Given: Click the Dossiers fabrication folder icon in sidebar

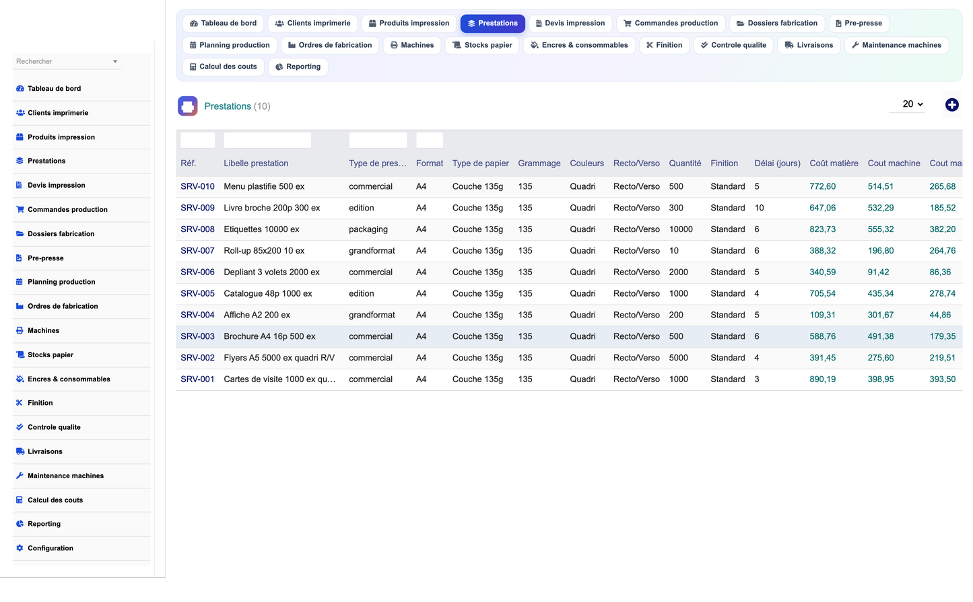Looking at the screenshot, I should (x=20, y=234).
